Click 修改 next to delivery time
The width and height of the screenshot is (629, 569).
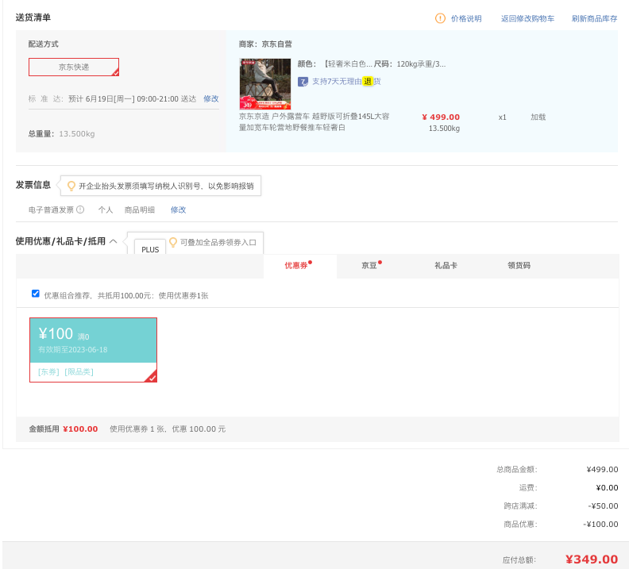[211, 98]
